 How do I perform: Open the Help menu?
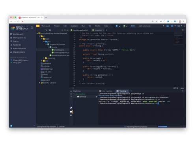[106, 26]
